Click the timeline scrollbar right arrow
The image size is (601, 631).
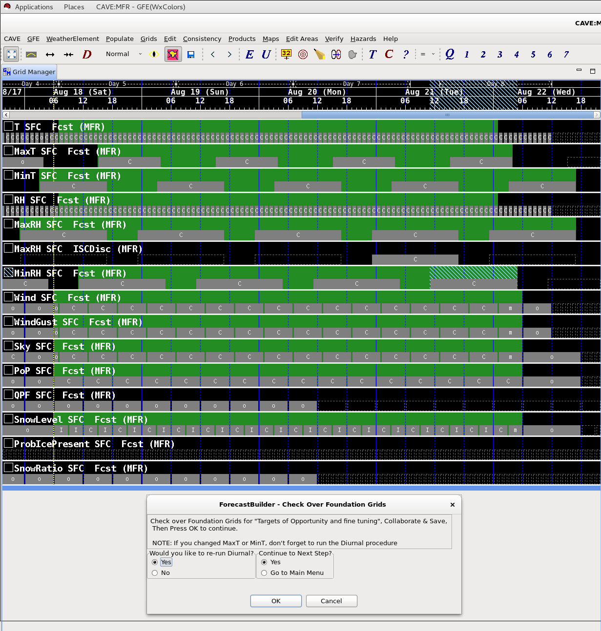point(597,115)
